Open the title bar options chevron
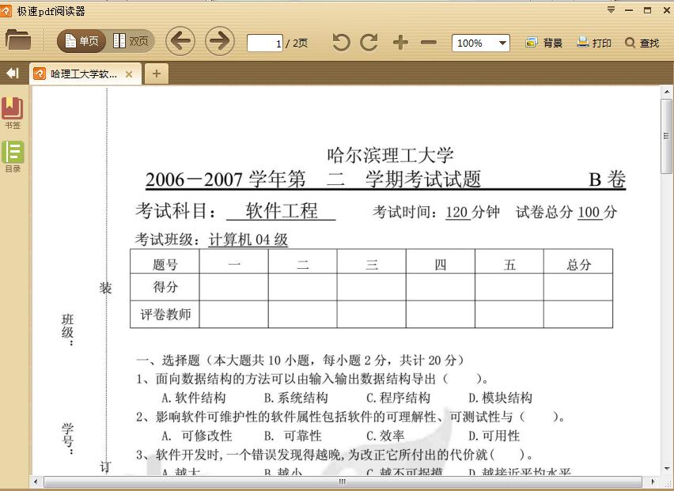This screenshot has width=674, height=491. tap(610, 10)
